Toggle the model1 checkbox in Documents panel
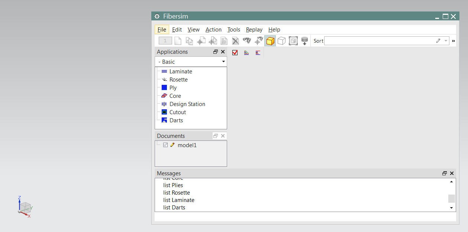Screen dimensions: 468x232 click(x=165, y=145)
